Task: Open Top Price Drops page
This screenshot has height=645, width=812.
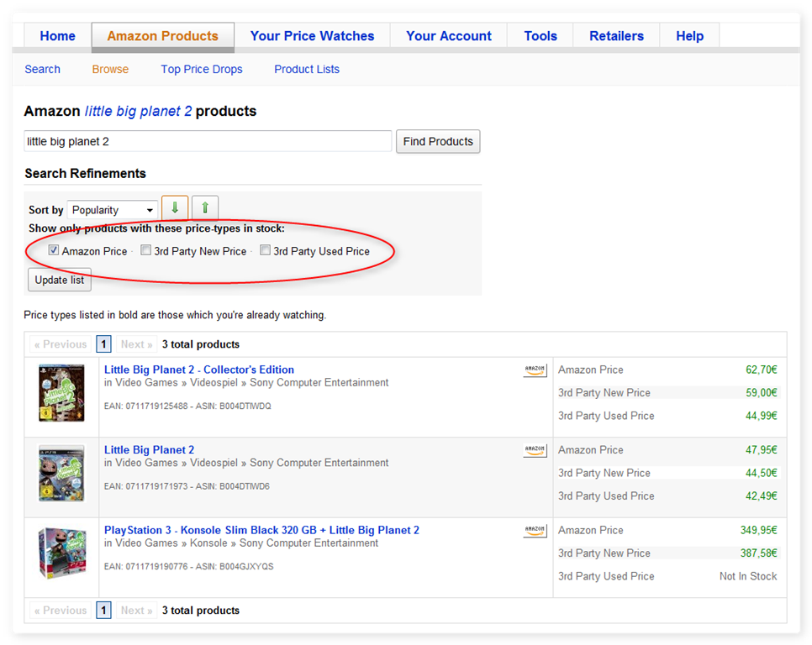Action: click(x=202, y=70)
